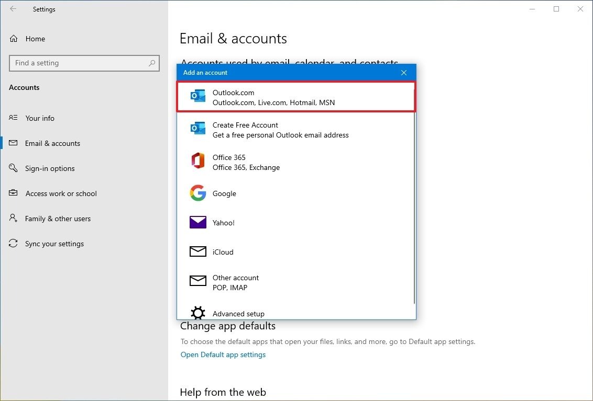Viewport: 593px width, 401px height.
Task: Close the Add an account dialog
Action: 404,73
